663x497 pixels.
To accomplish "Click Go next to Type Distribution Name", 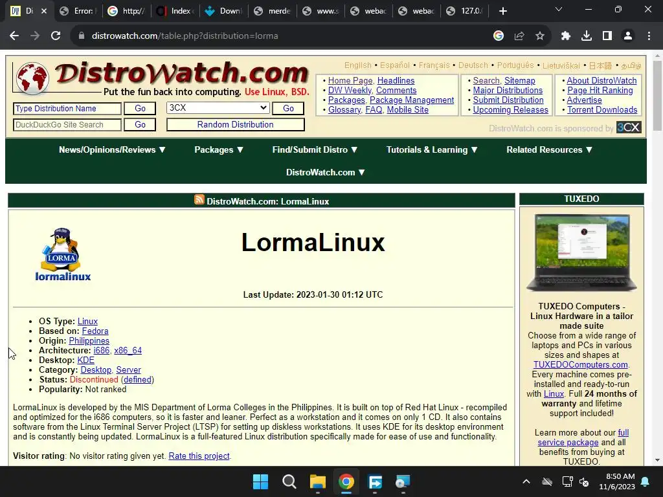I will 140,109.
